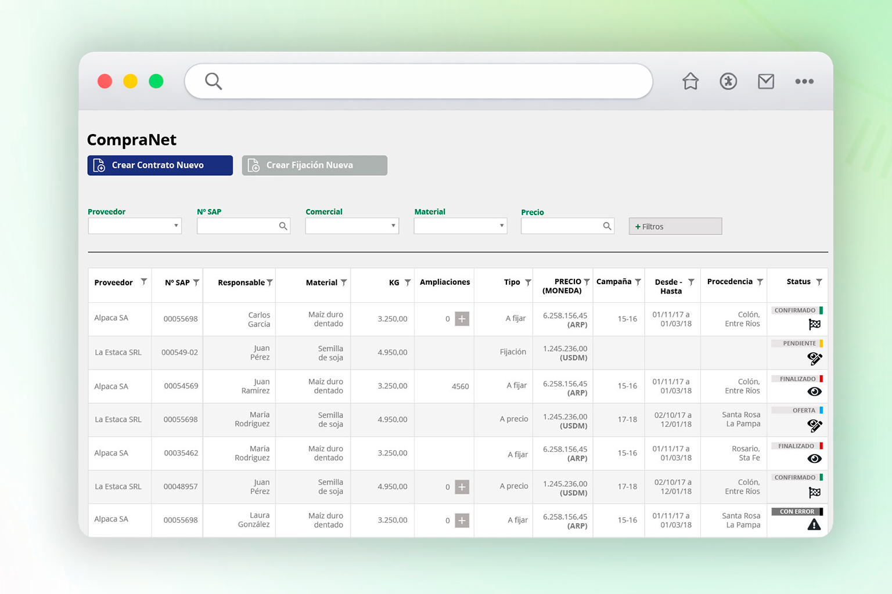Expand additional filters with the + Filtros control

[x=675, y=226]
